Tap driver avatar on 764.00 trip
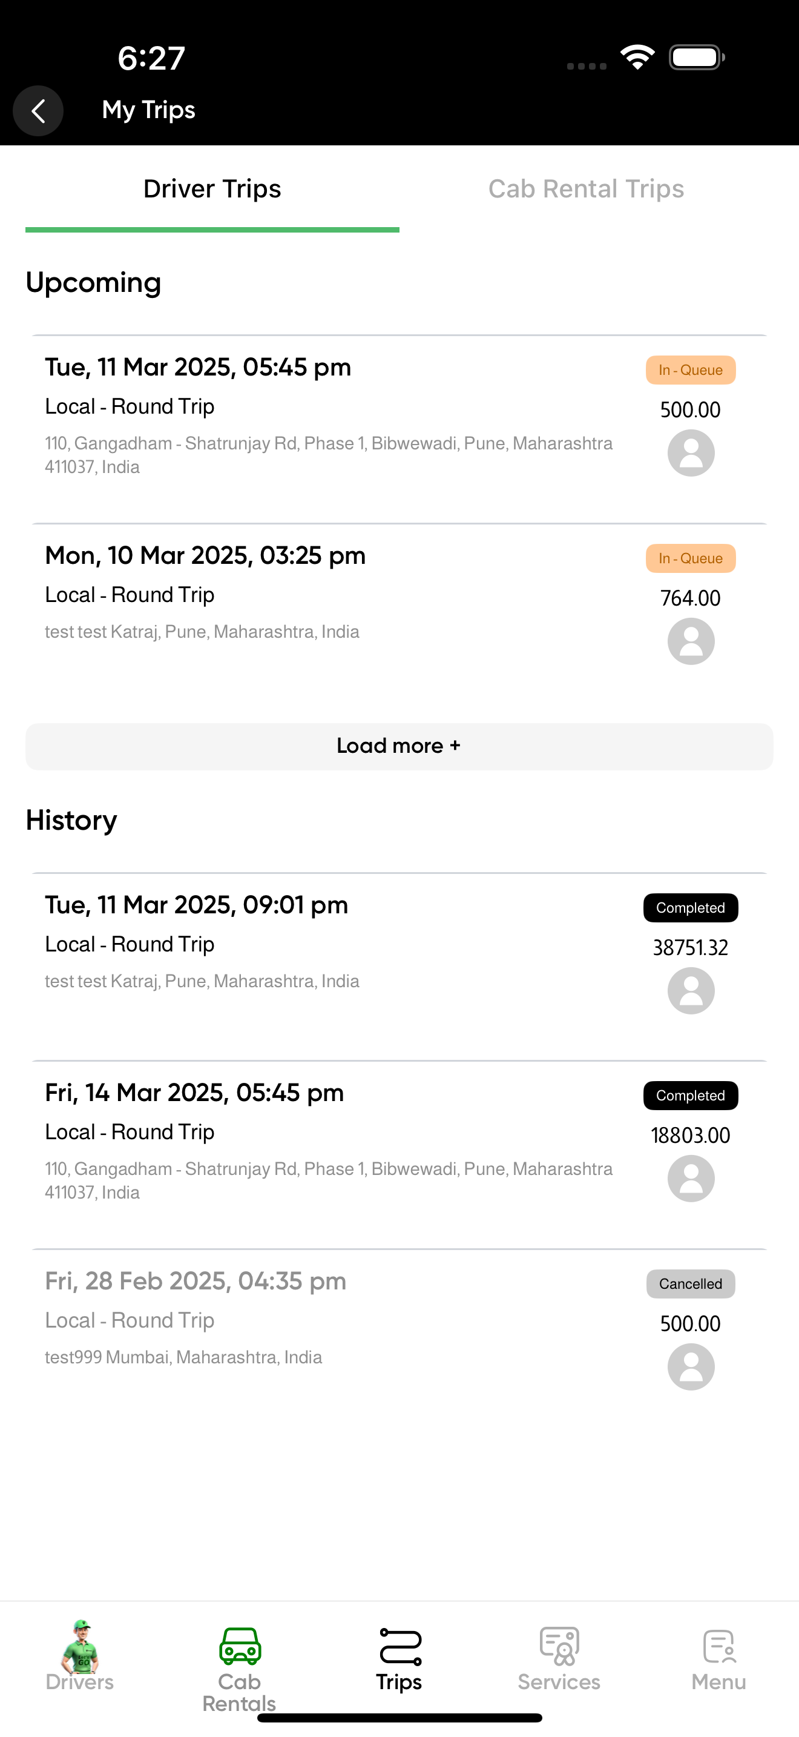Screen dimensions: 799x1737 pyautogui.click(x=691, y=641)
